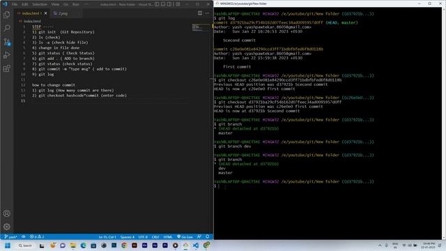The image size is (446, 251).
Task: Click the split editor right icon
Action: [200, 13]
